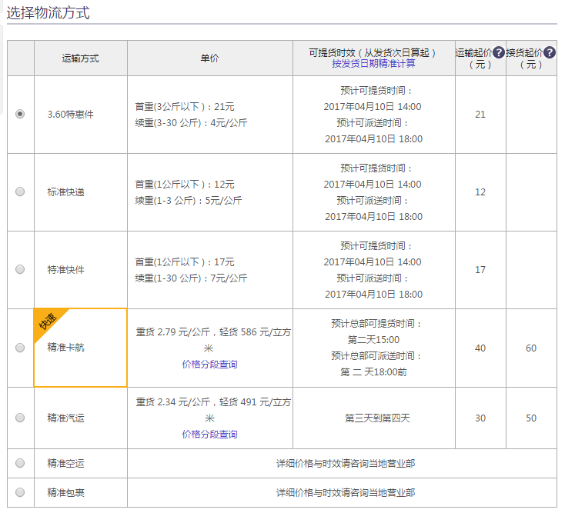Click the 3.60特惠件 label text
This screenshot has height=513, width=565.
tap(70, 115)
